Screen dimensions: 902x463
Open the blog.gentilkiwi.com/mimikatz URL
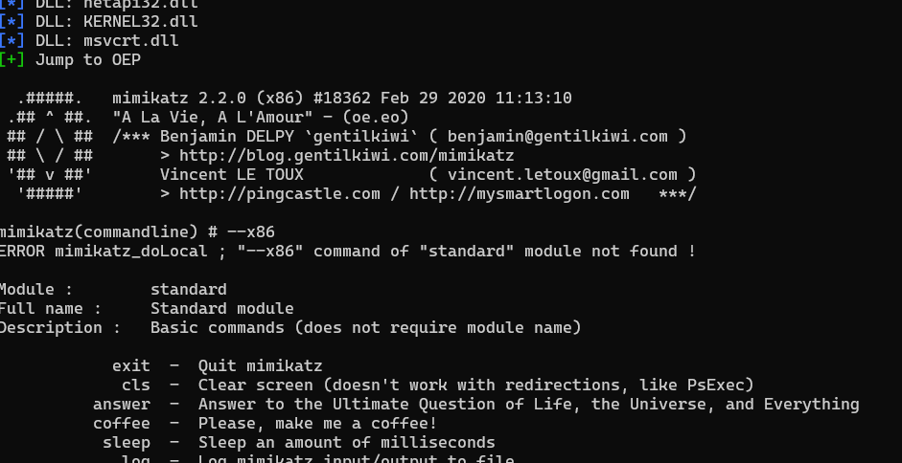pos(346,155)
